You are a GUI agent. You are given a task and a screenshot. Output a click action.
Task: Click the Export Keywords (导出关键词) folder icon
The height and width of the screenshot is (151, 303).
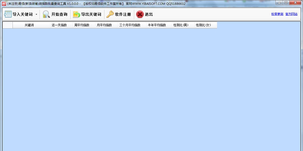coord(76,14)
